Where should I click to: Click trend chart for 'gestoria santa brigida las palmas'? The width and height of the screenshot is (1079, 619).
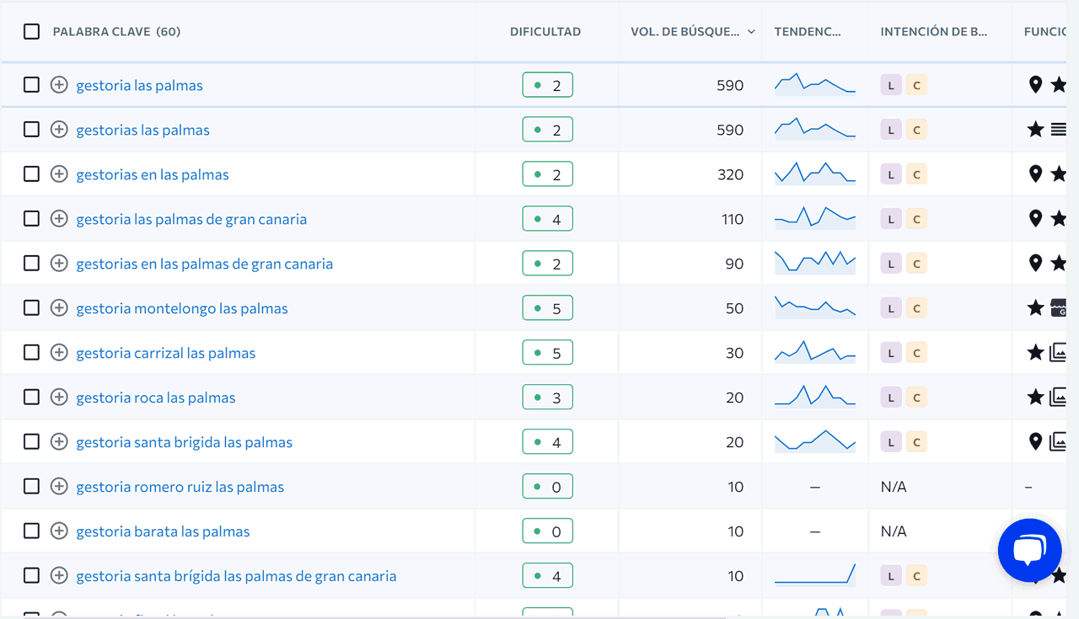(815, 441)
